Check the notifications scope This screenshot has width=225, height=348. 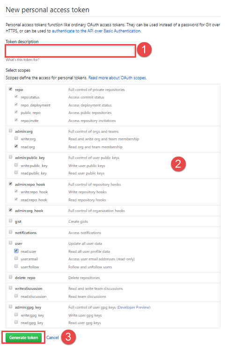tap(10, 232)
